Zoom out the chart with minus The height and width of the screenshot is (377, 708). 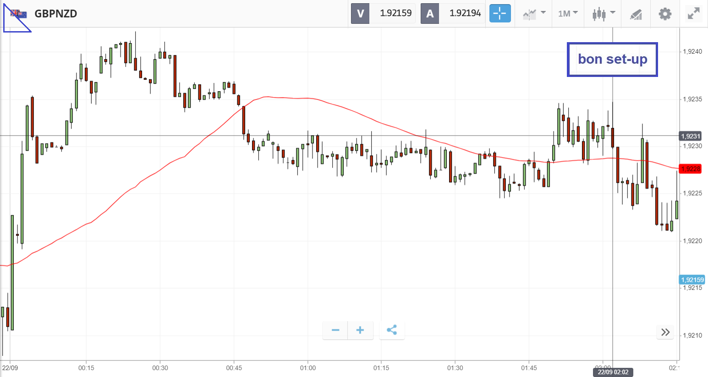335,330
